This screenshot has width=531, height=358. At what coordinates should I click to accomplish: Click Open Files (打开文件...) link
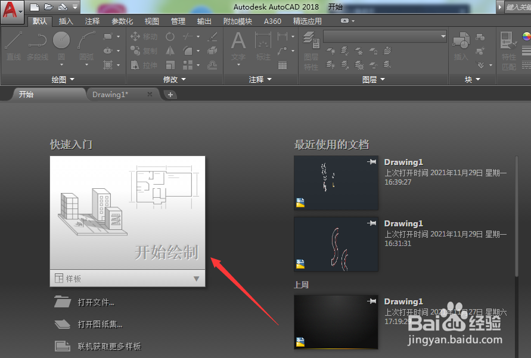coord(96,302)
